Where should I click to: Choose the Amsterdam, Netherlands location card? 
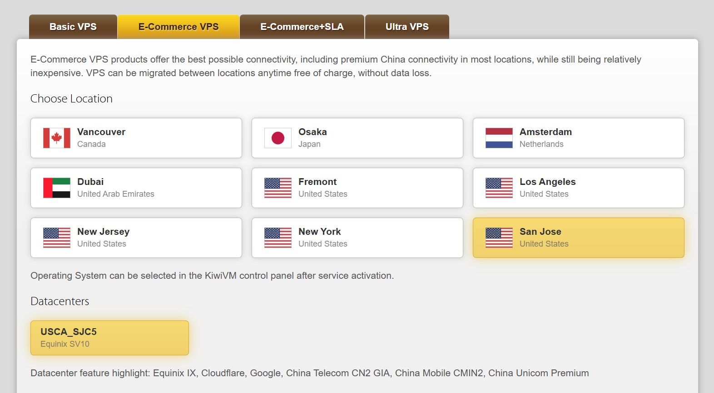[x=579, y=138]
